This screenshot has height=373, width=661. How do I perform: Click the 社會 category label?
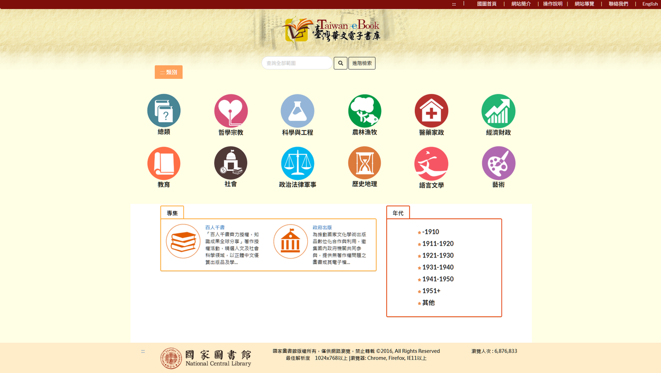[231, 184]
